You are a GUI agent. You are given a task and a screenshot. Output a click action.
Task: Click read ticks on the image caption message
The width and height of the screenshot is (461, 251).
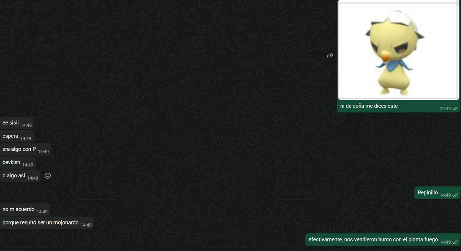click(455, 109)
